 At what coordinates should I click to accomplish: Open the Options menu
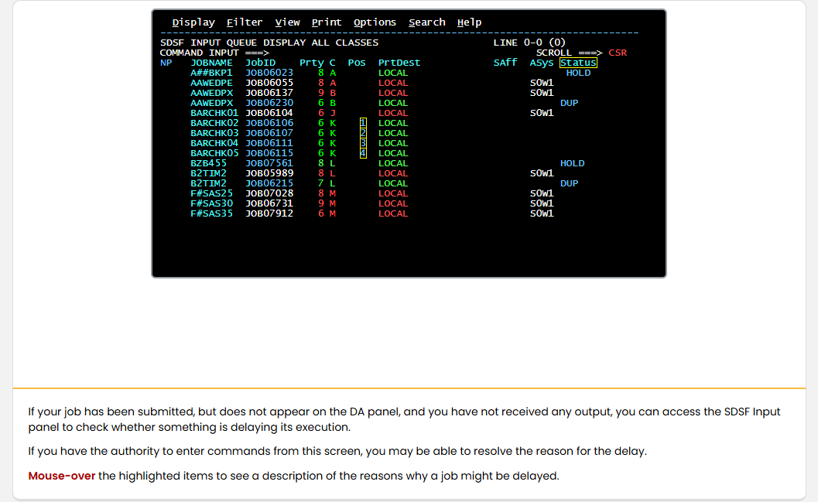click(x=375, y=22)
